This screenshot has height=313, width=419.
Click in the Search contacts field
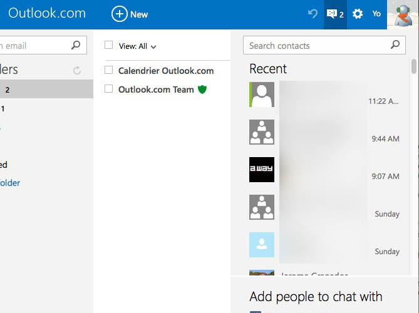pos(316,45)
